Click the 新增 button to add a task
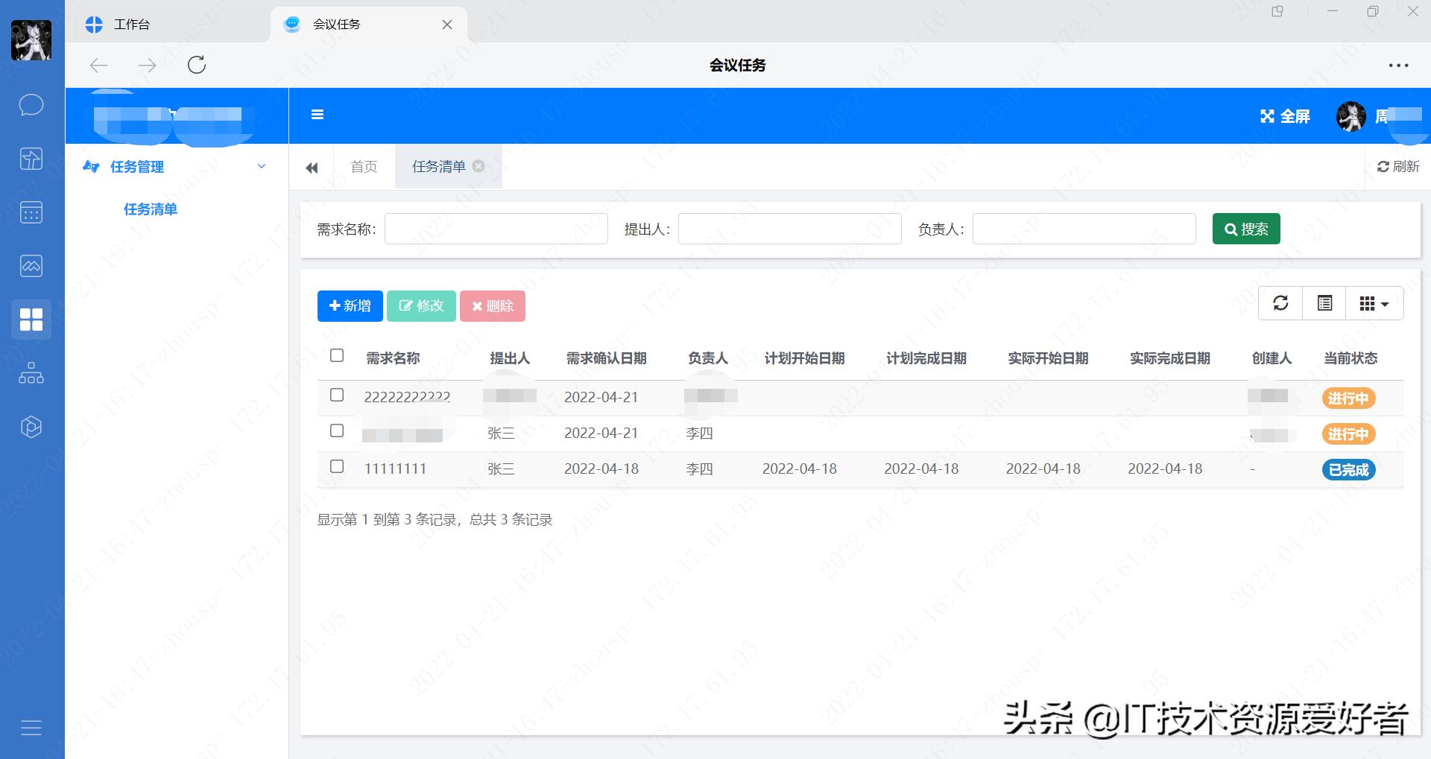The width and height of the screenshot is (1431, 759). [350, 305]
